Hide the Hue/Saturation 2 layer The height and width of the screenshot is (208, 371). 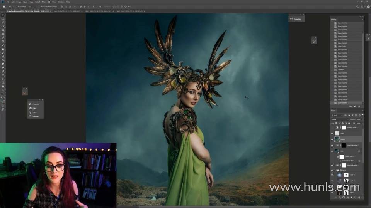(x=332, y=145)
